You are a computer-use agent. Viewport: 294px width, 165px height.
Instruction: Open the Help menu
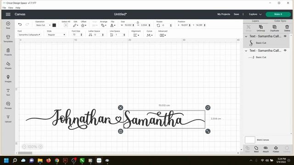pyautogui.click(x=18, y=8)
